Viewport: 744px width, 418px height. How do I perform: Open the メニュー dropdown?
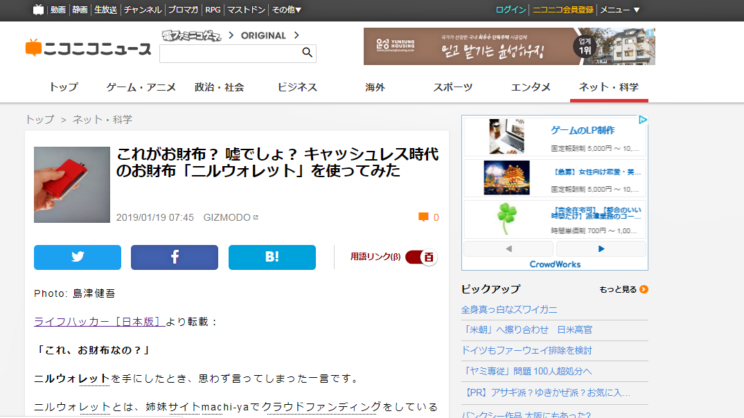619,10
